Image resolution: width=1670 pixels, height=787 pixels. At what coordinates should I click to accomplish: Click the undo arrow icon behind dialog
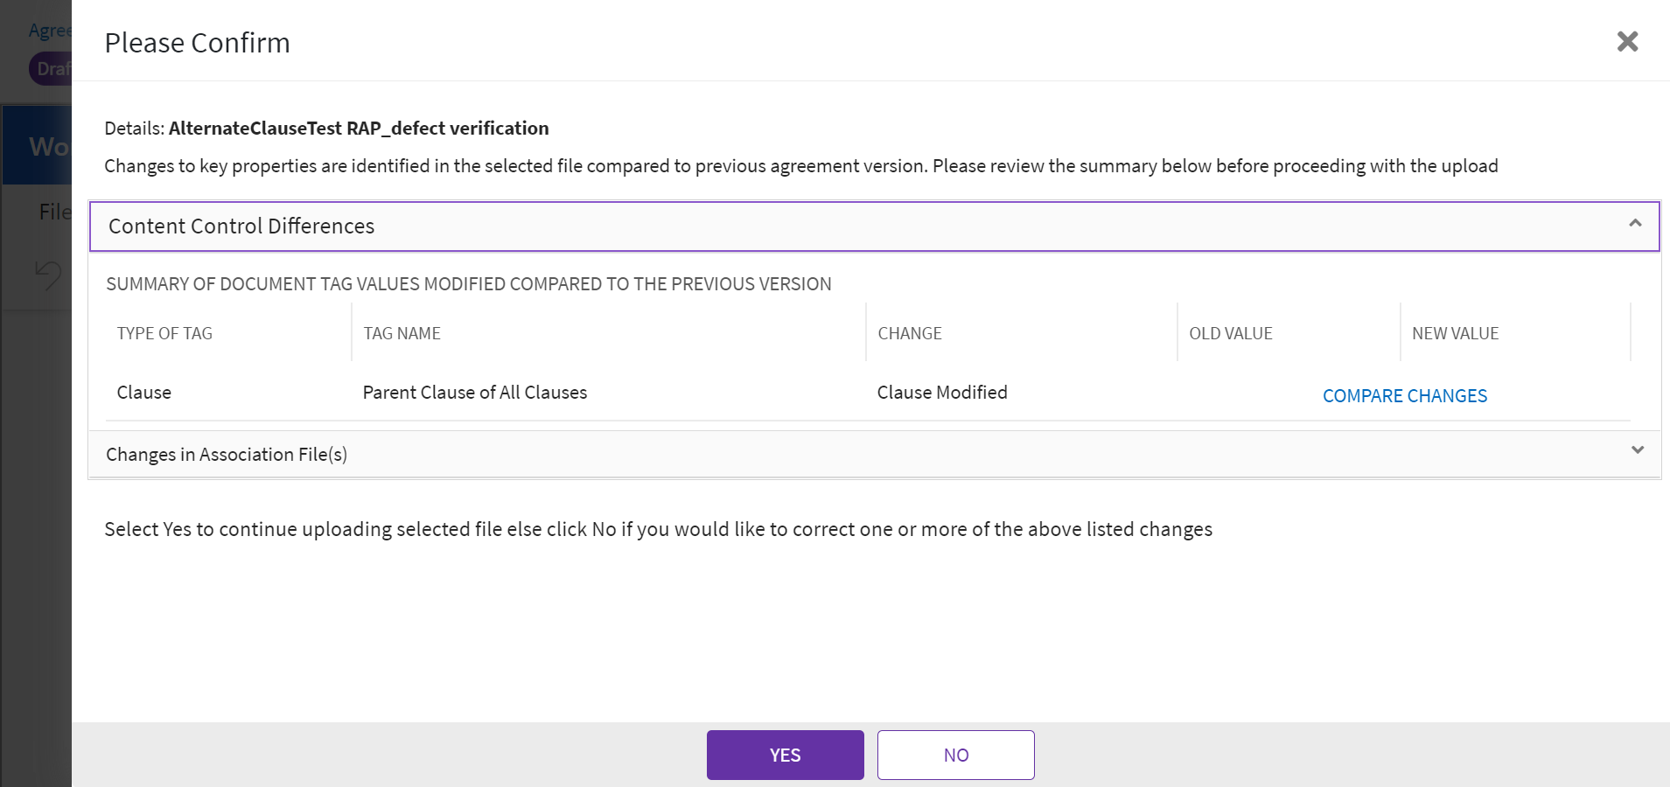tap(48, 275)
